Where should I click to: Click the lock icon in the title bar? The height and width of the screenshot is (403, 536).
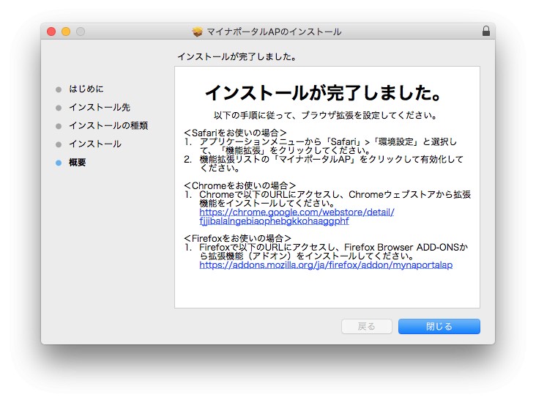[486, 32]
